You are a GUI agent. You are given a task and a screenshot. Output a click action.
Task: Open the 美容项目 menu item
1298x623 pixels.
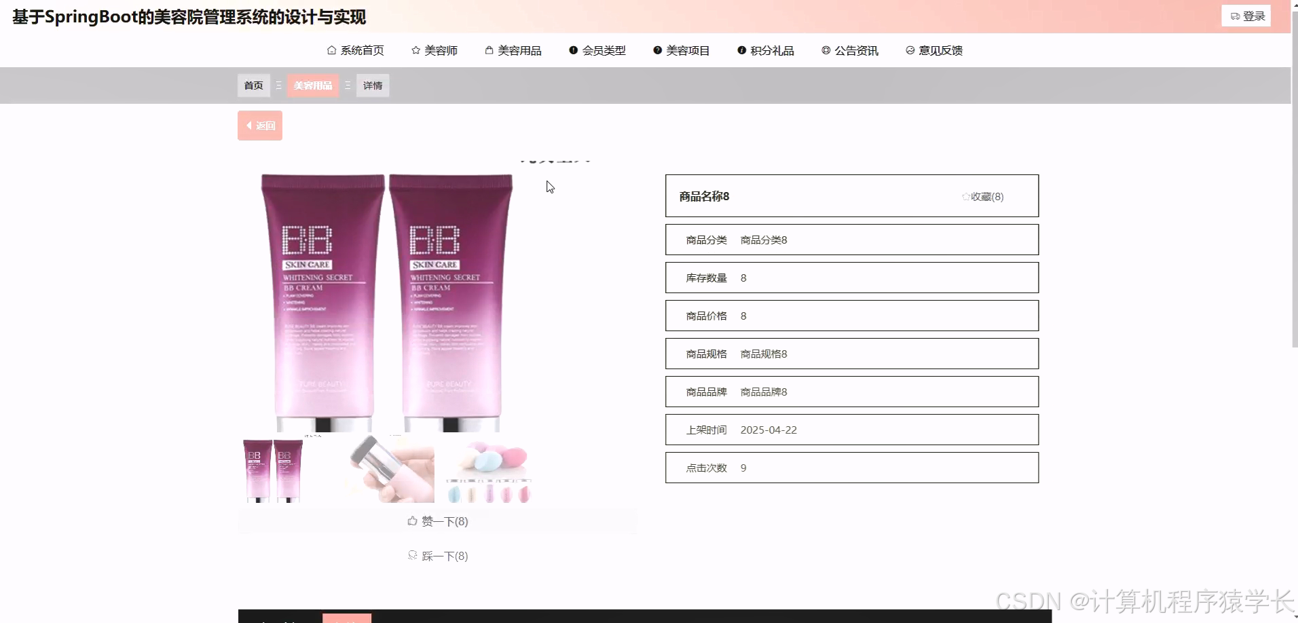click(682, 50)
